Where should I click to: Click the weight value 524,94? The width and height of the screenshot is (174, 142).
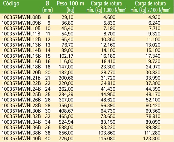point(66,122)
